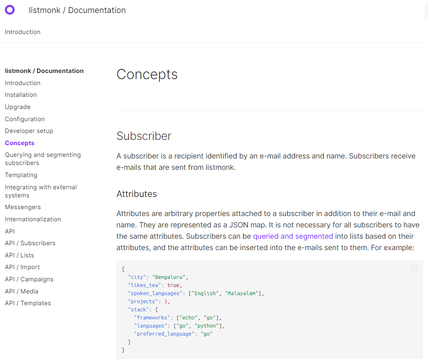The width and height of the screenshot is (428, 364).
Task: Open the API / Templates page
Action: pyautogui.click(x=28, y=303)
